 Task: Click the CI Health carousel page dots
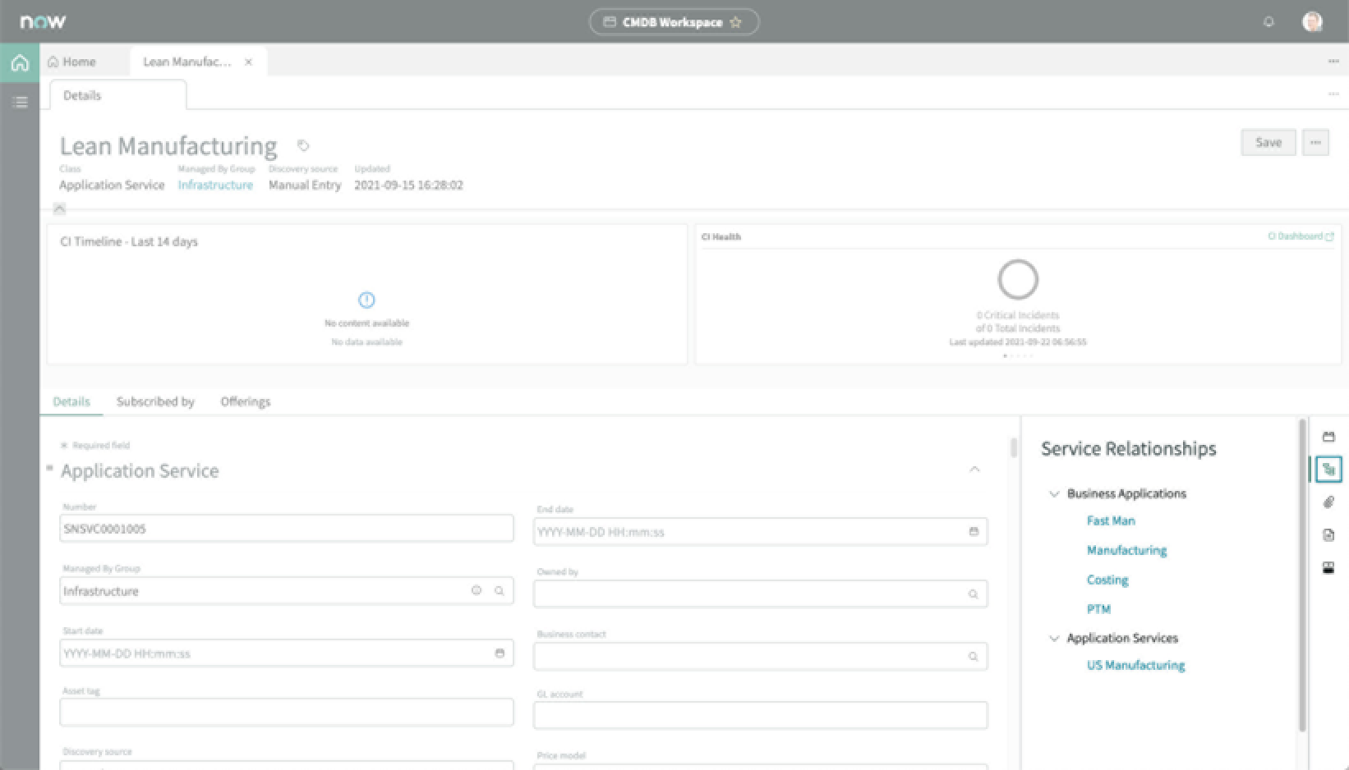click(x=1018, y=355)
